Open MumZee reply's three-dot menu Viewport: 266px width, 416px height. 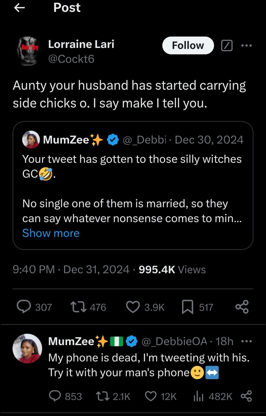click(x=246, y=341)
